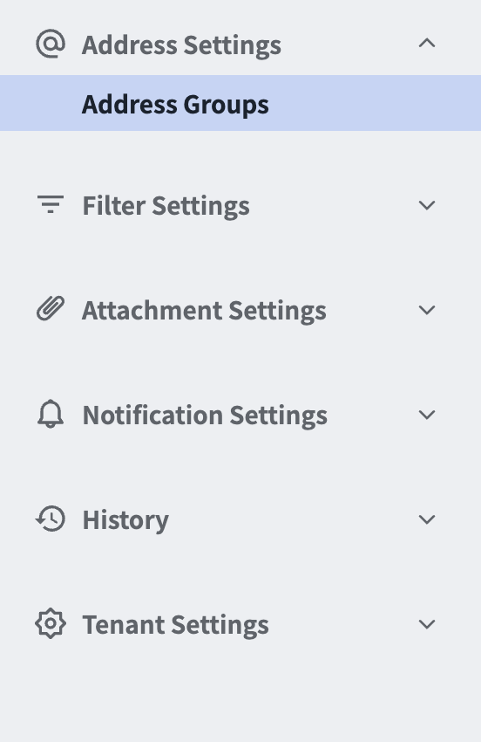481x742 pixels.
Task: Click the paperclip Attachment icon
Action: point(51,309)
